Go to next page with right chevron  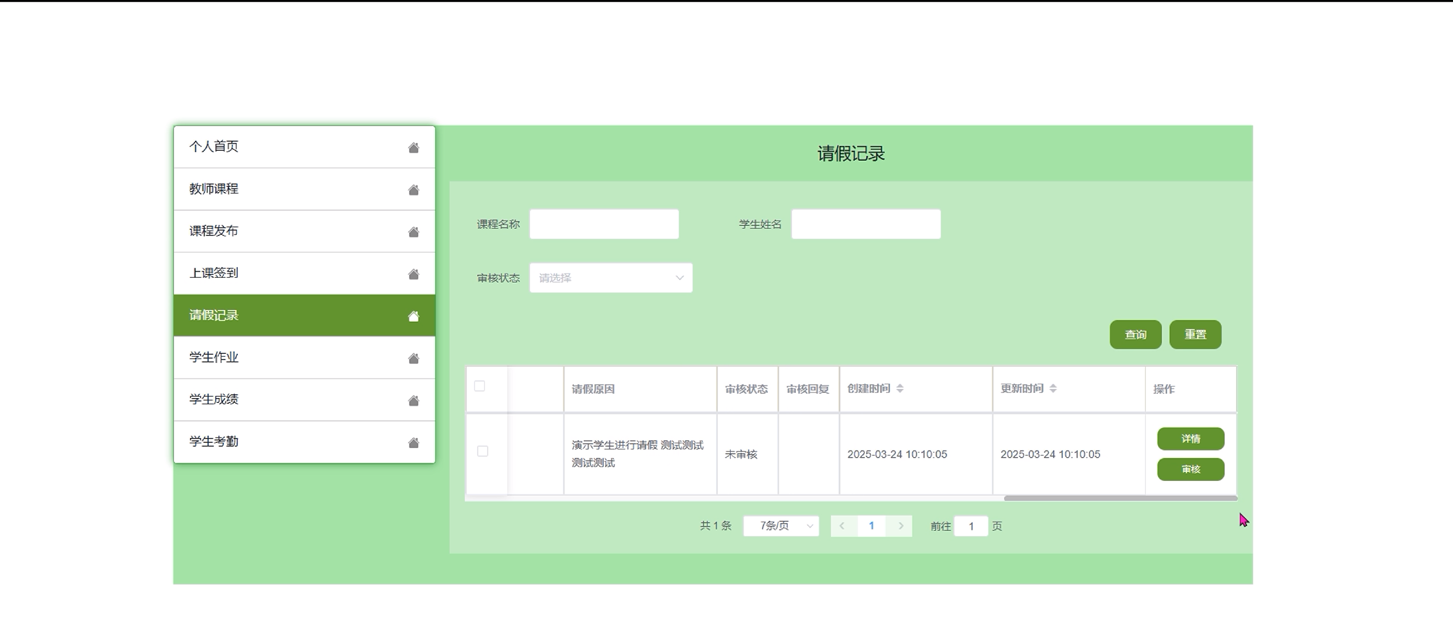point(901,526)
